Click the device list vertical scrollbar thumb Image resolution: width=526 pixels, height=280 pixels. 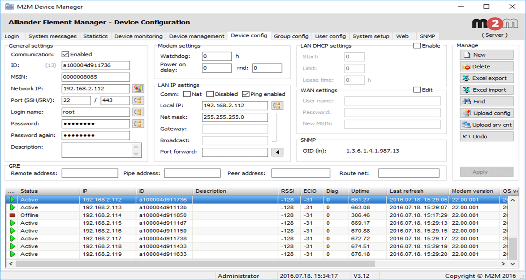(513, 249)
